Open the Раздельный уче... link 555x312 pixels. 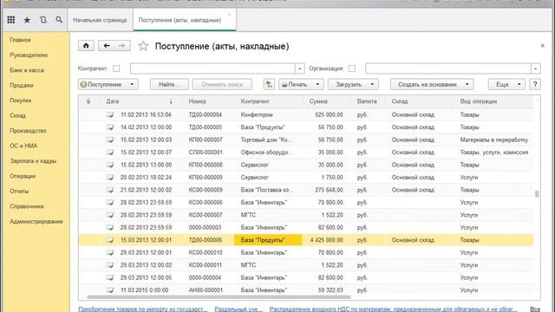pos(238,309)
